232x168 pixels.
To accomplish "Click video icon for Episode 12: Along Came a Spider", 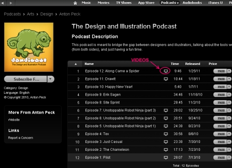I will (166, 71).
